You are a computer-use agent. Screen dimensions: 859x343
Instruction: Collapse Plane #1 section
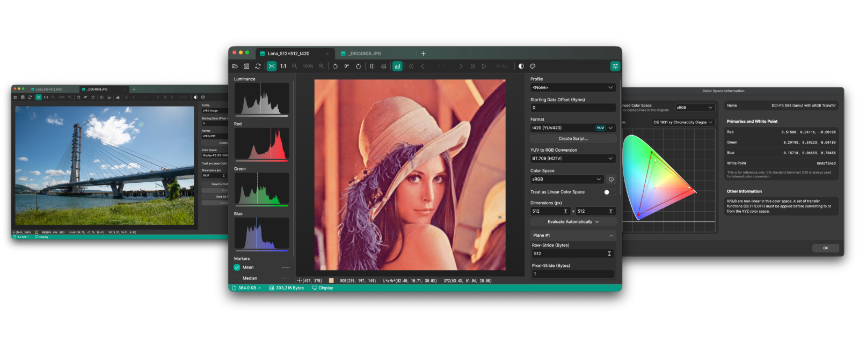(x=573, y=235)
